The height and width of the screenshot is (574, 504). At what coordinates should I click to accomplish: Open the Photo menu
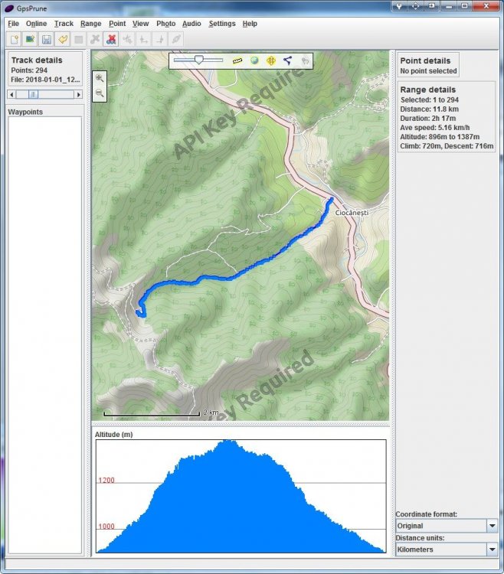click(x=166, y=24)
